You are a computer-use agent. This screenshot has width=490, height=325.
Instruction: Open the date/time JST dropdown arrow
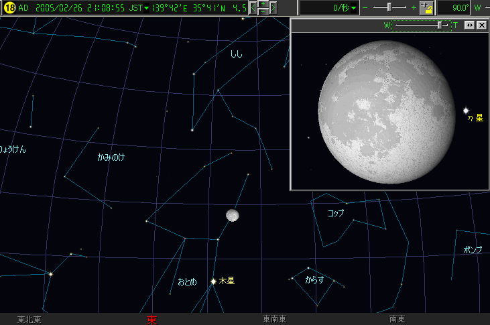coord(147,9)
